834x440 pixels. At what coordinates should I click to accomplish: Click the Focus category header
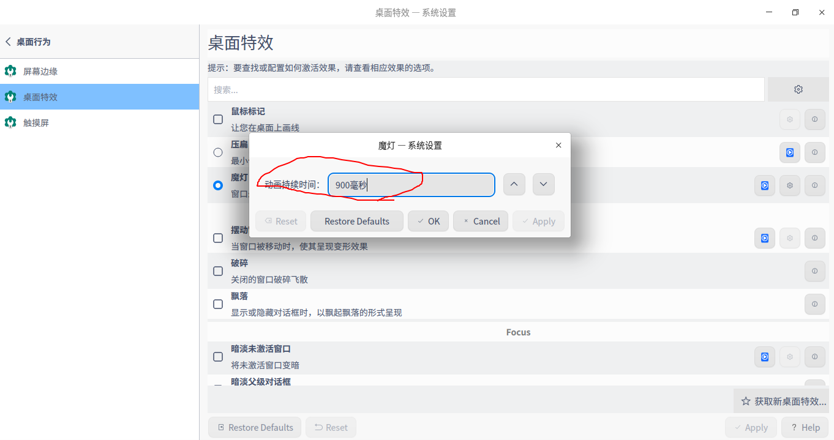[518, 332]
